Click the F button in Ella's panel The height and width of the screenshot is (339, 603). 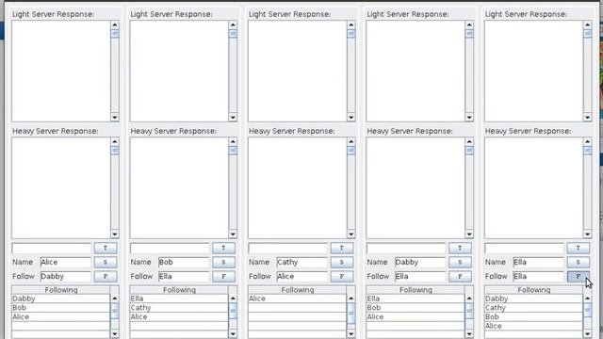tap(578, 276)
